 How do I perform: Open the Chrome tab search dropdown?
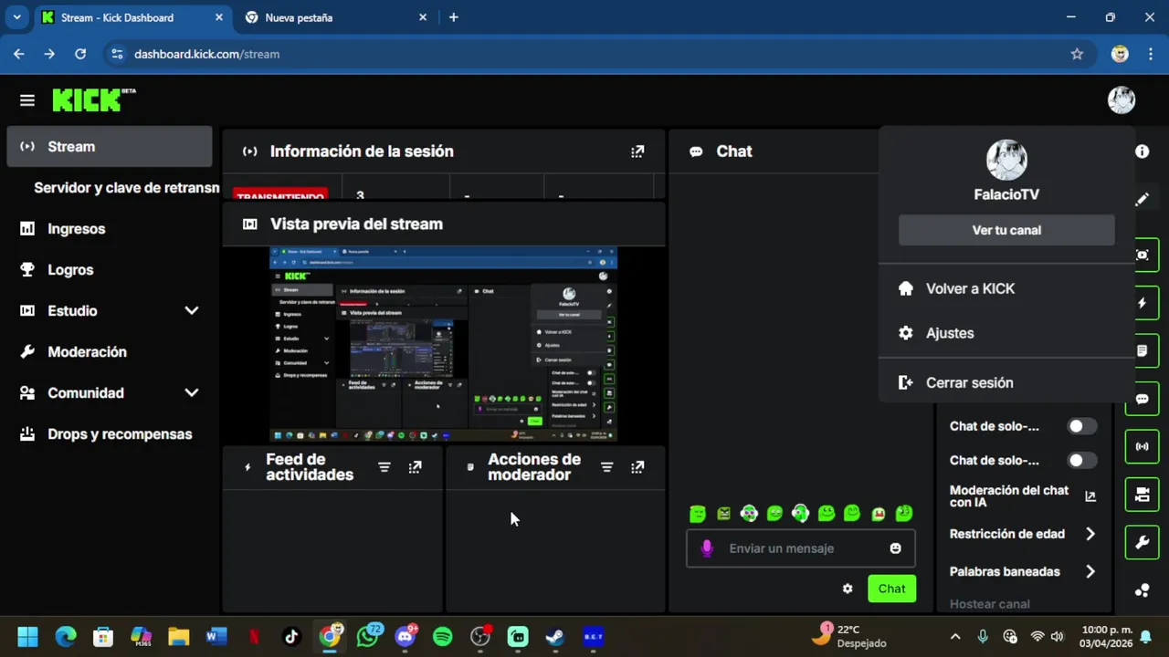[16, 17]
